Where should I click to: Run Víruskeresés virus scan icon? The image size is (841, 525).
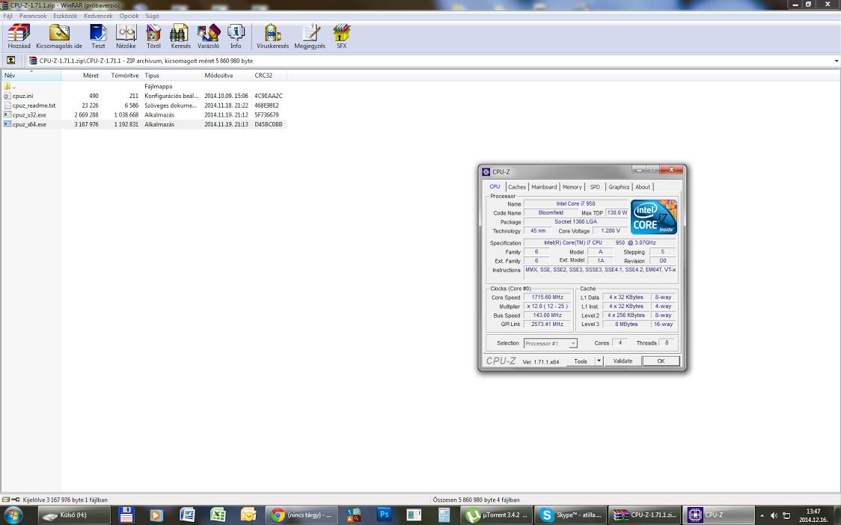(x=272, y=36)
